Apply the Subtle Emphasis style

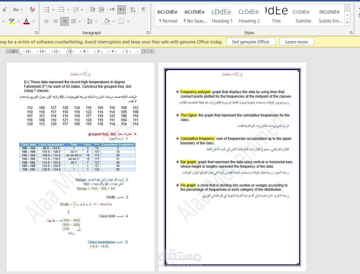point(330,16)
